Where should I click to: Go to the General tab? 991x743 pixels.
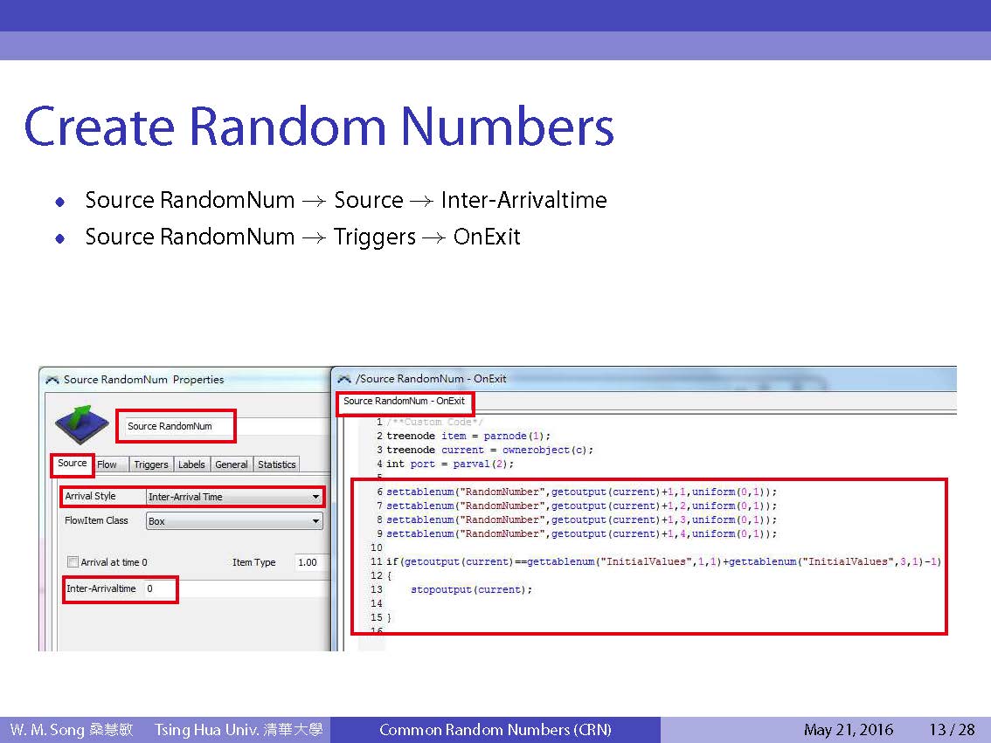click(x=232, y=464)
